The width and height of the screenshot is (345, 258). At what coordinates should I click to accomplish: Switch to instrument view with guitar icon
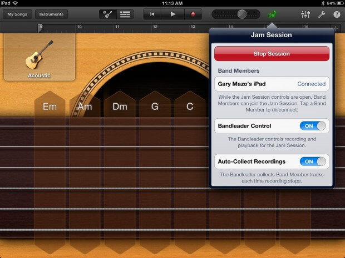pos(107,14)
